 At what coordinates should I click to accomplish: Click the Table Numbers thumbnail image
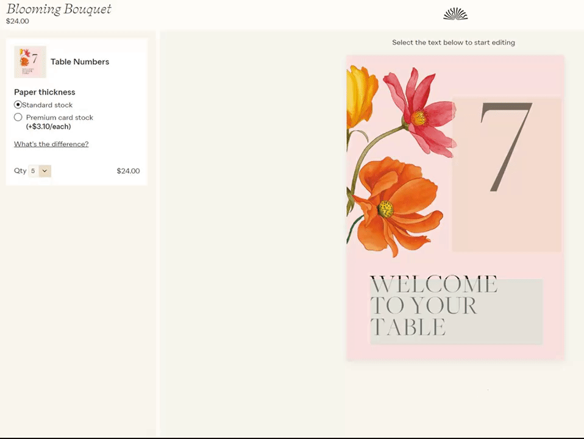pos(30,62)
